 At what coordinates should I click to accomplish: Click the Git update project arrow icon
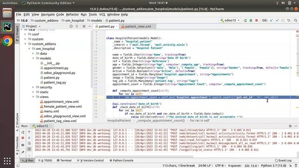point(271,21)
